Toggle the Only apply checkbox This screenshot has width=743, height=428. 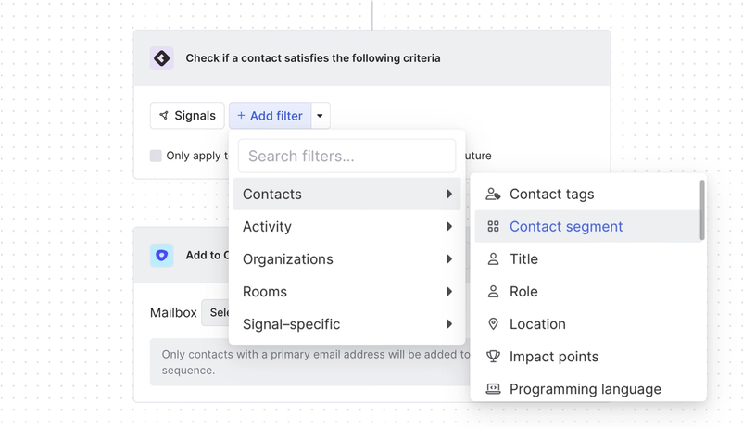pos(156,156)
